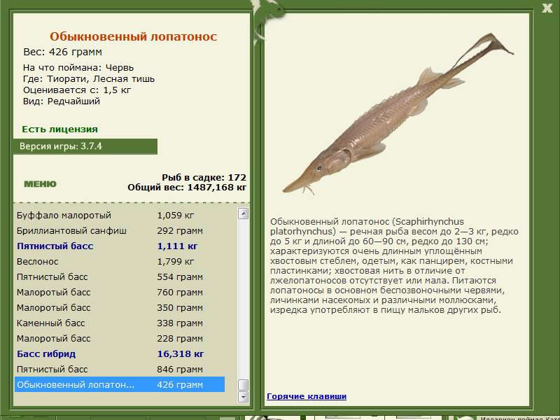This screenshot has width=560, height=420.
Task: Select Малоротый басс 350 грамм
Action: (120, 307)
